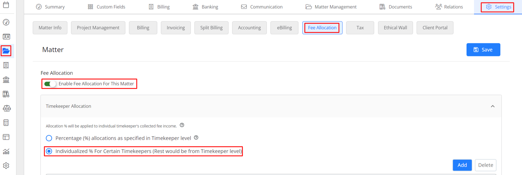Click the blue Save button

tap(483, 50)
